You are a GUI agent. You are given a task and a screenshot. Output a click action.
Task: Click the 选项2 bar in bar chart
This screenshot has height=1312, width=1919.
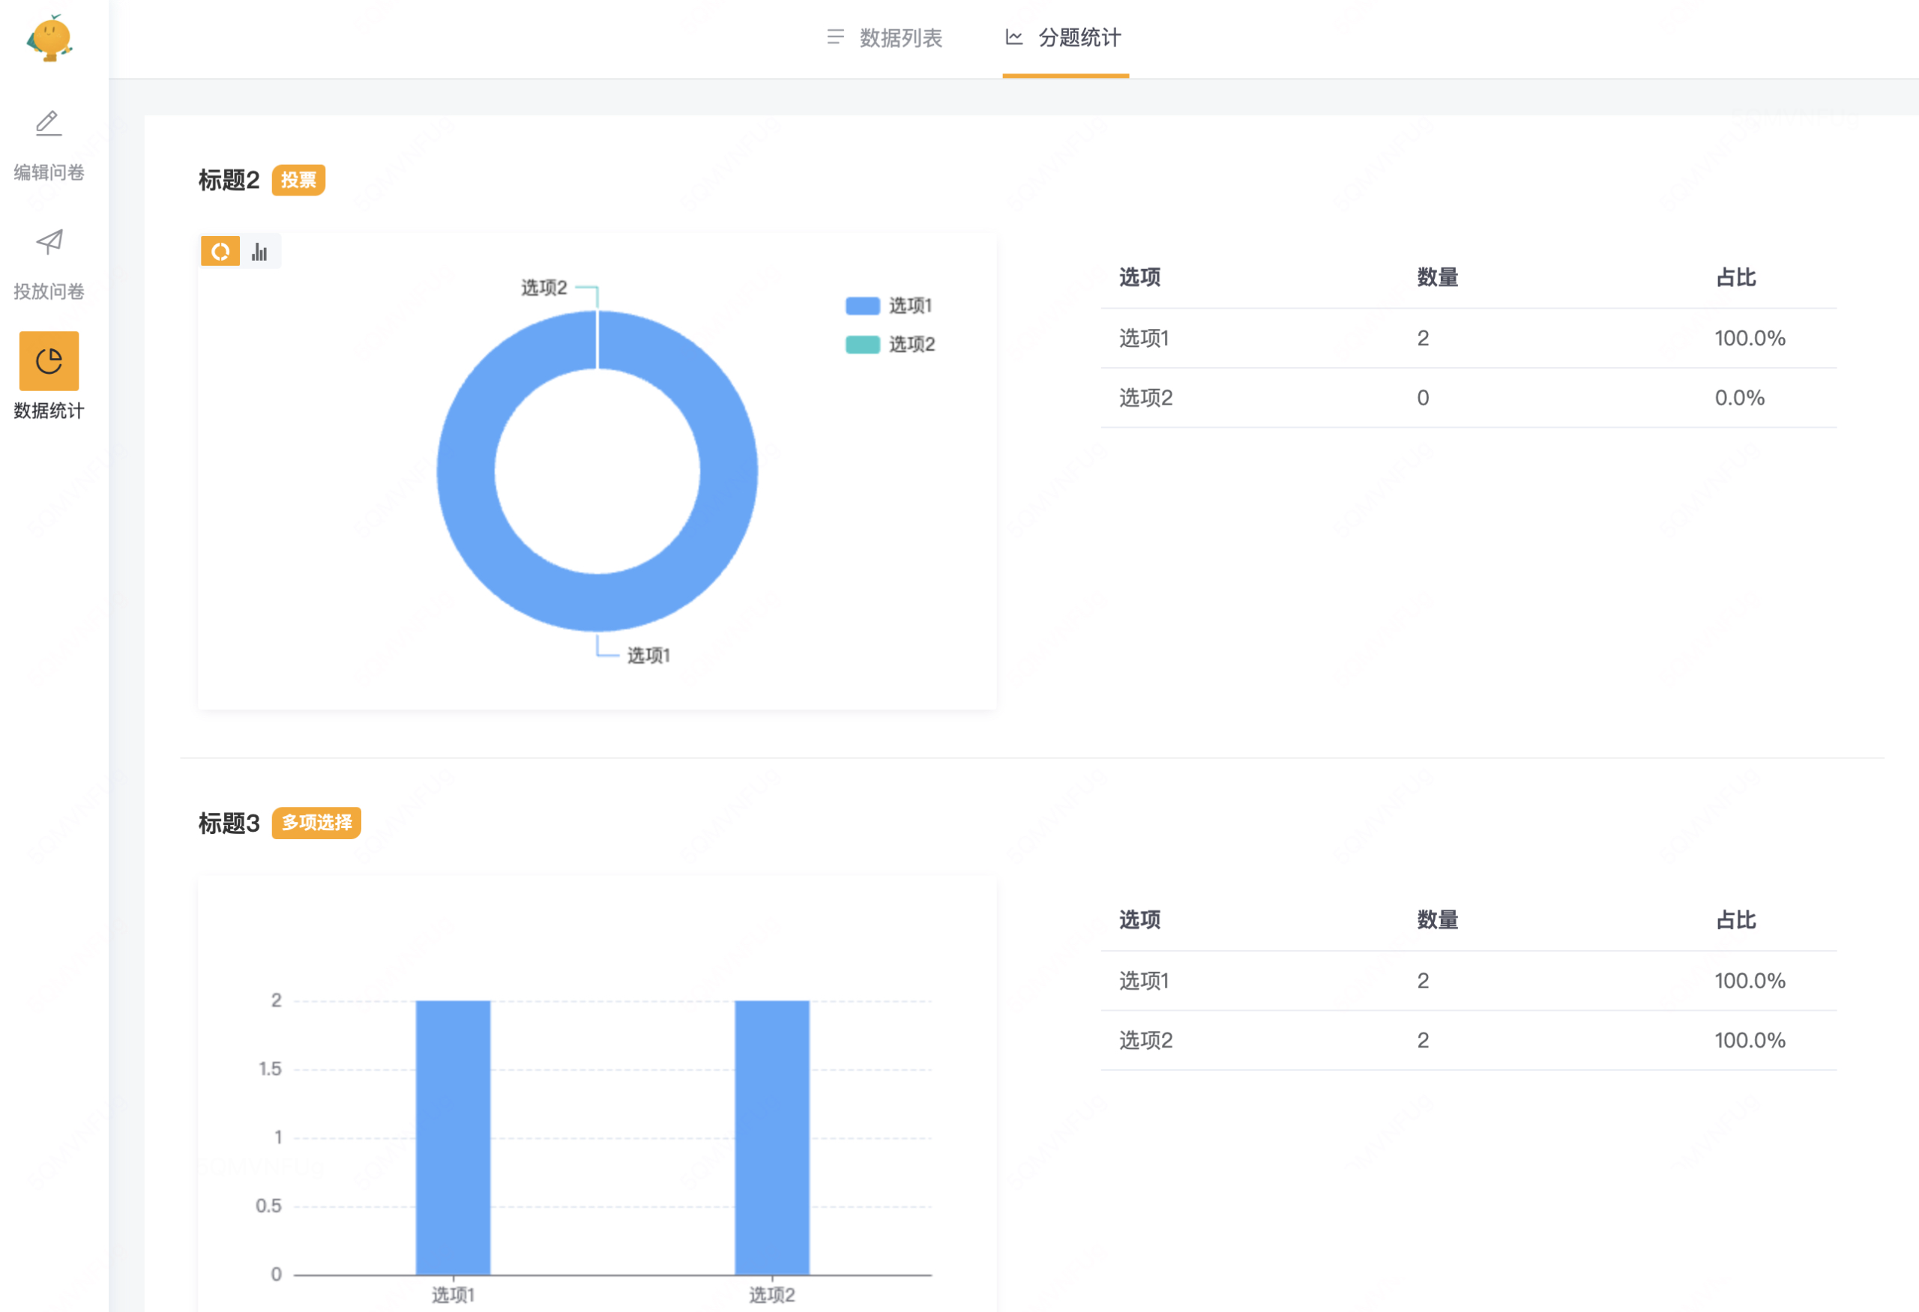pos(771,1137)
